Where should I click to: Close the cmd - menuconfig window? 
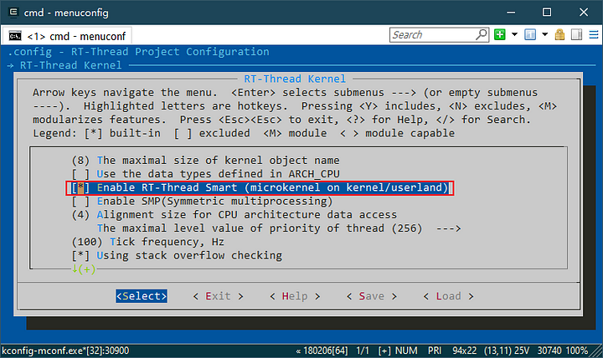coord(584,13)
